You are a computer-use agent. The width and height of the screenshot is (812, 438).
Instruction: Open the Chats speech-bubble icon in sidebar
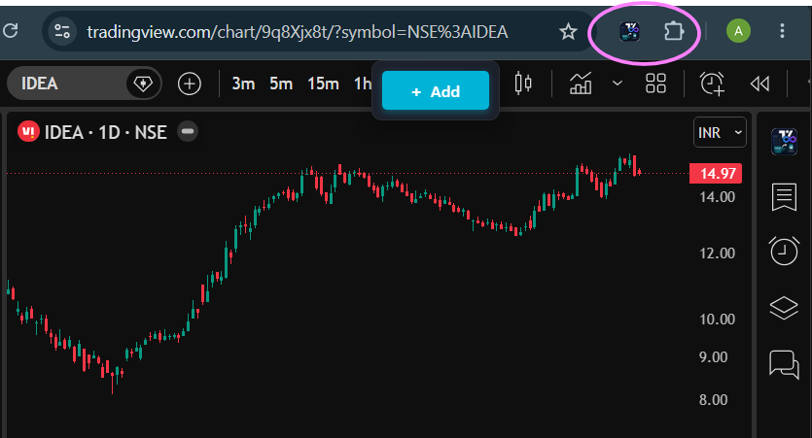click(x=784, y=364)
